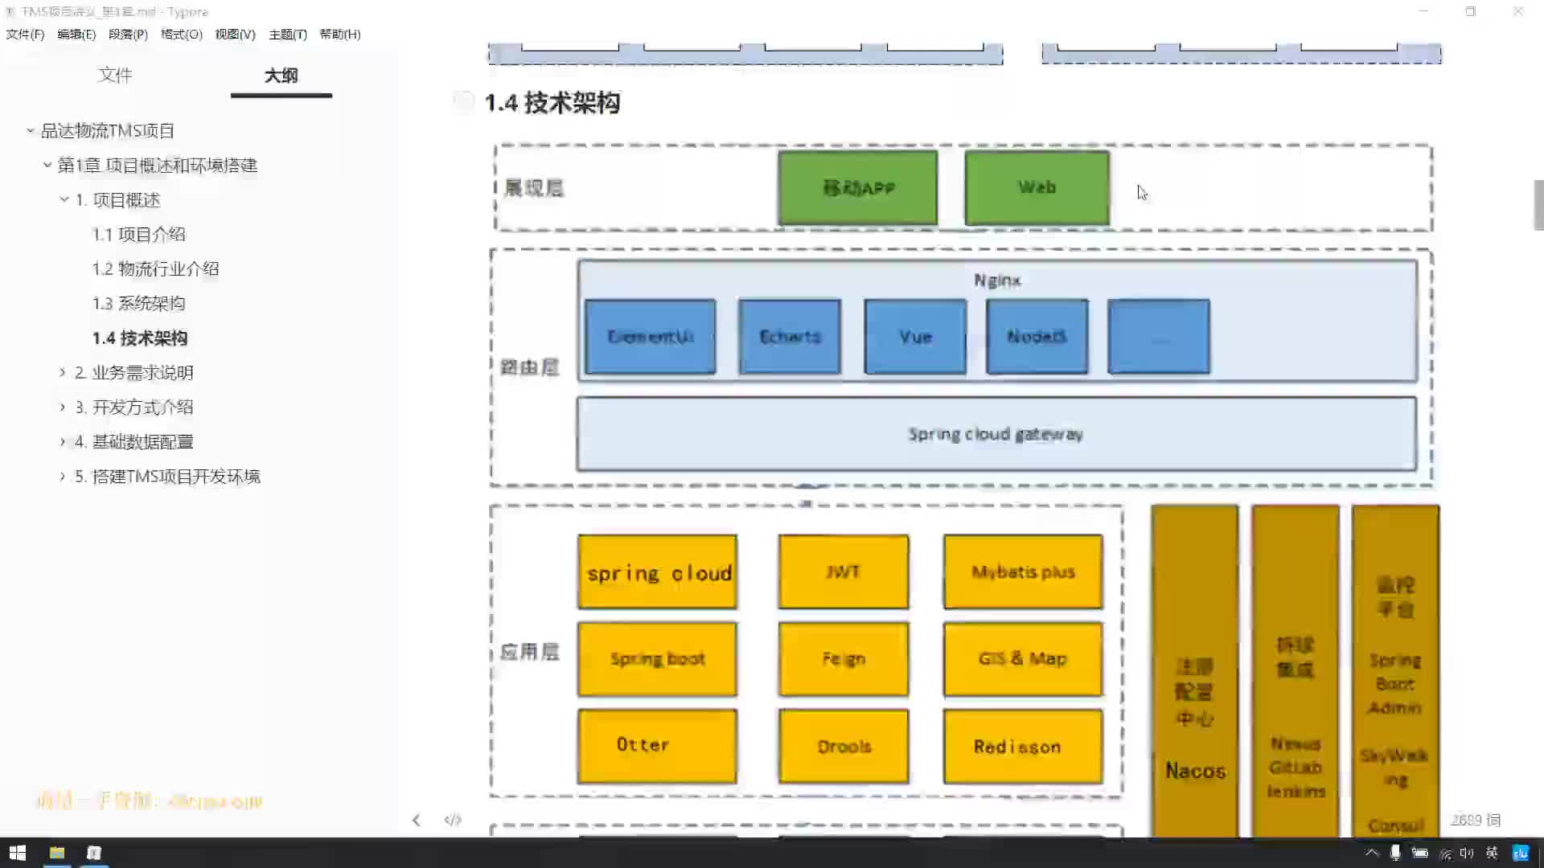Click the GIS & Map icon block
The height and width of the screenshot is (868, 1544).
[1022, 659]
